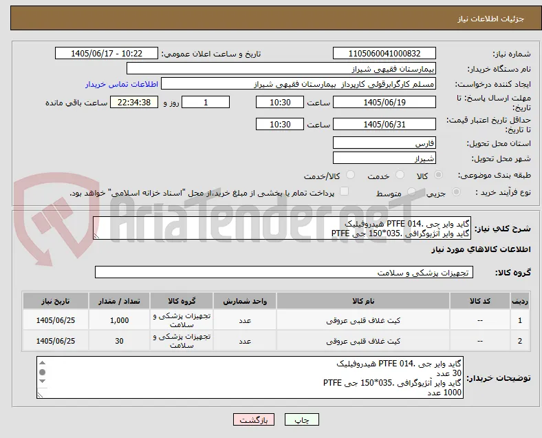Click the goods group field تجهیزات پزشکی و سلامت
This screenshot has height=438, width=542.
[x=284, y=272]
